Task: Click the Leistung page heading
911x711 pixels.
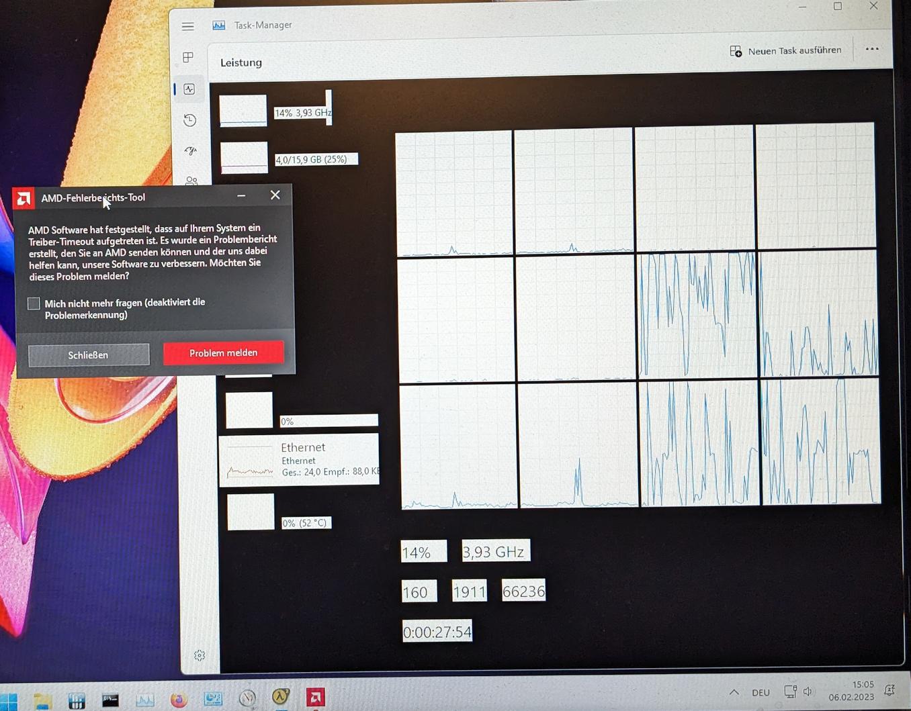Action: [241, 62]
